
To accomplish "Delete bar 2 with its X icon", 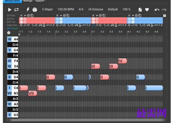I will 57,16.
